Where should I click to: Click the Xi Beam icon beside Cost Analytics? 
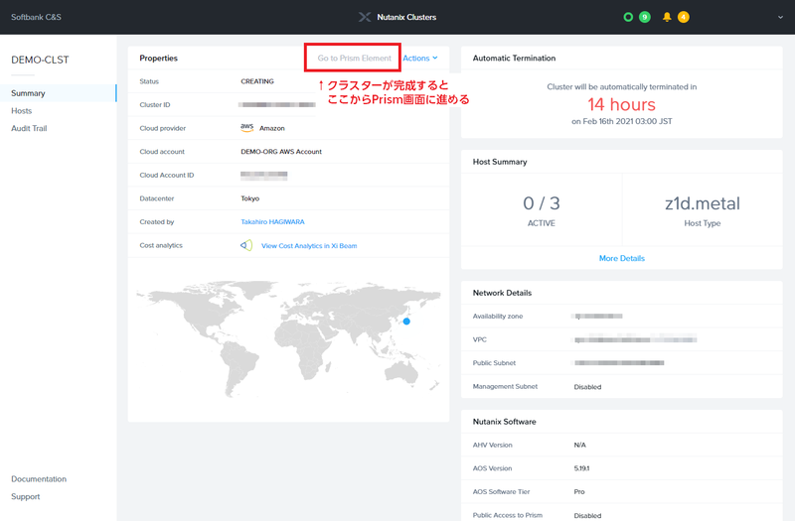(246, 245)
